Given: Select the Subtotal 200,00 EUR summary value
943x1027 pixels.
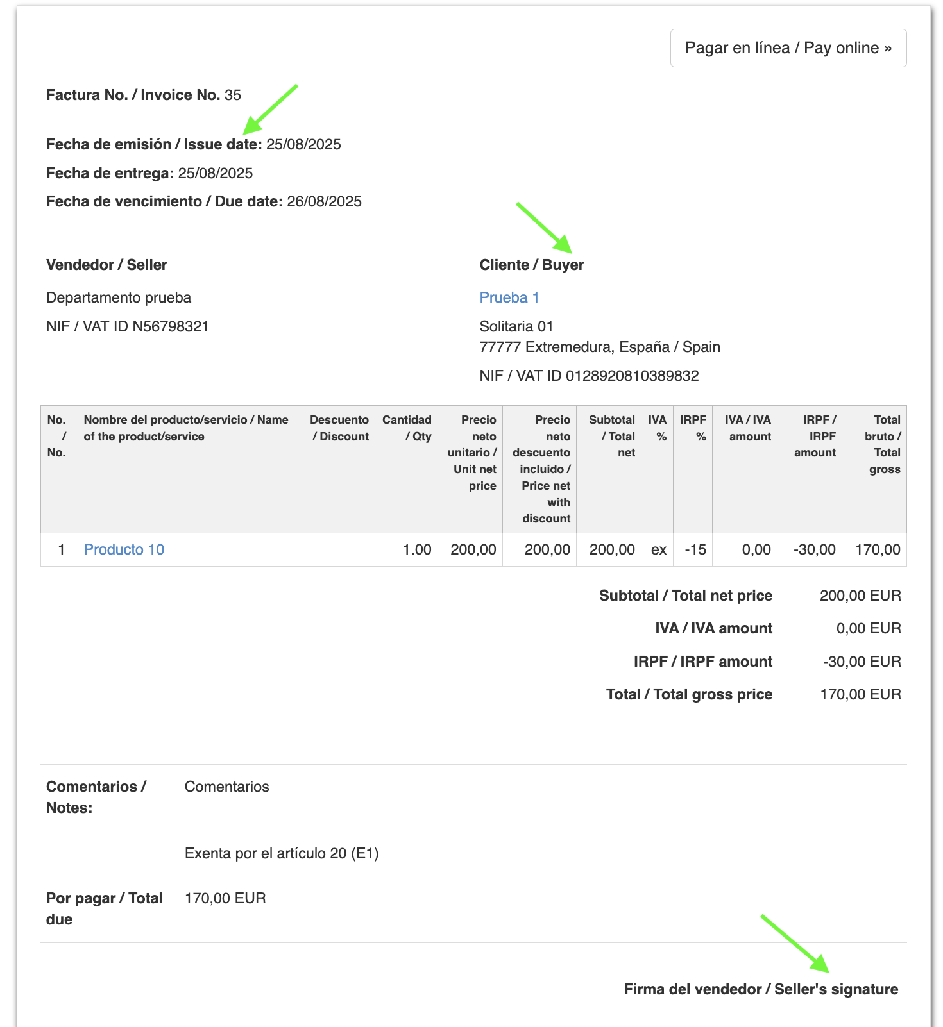Looking at the screenshot, I should 860,596.
